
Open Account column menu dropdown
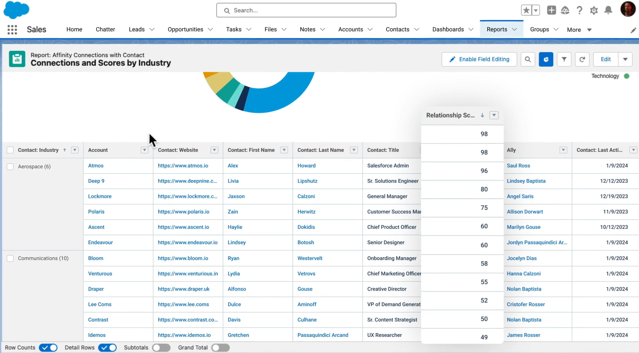[x=144, y=150]
